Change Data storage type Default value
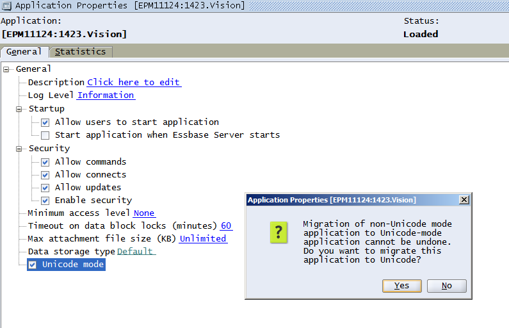509x328 pixels. [136, 251]
